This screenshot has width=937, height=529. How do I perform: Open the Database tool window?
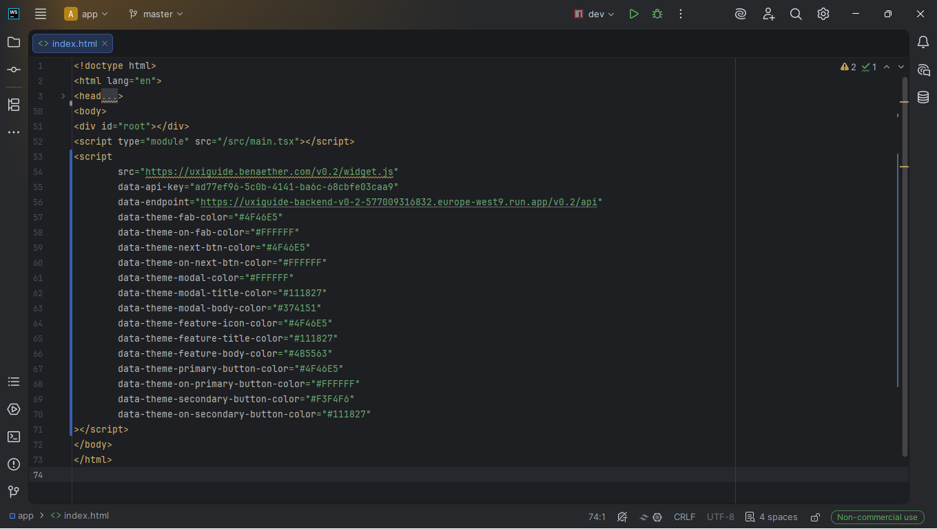pyautogui.click(x=923, y=97)
